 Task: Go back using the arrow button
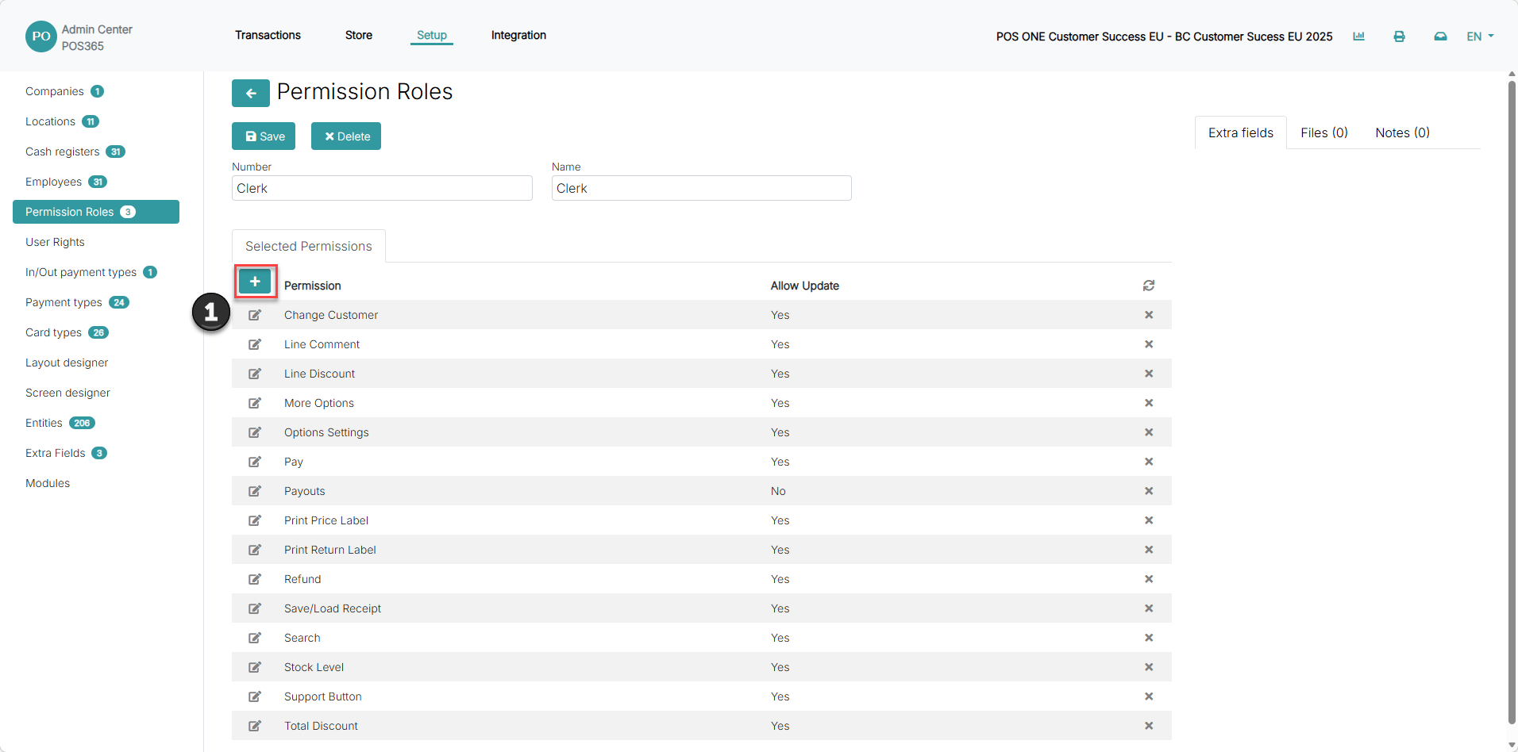coord(251,93)
